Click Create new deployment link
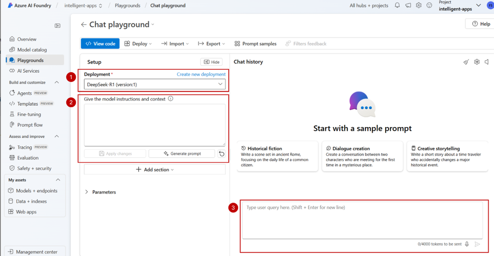The image size is (494, 256). pyautogui.click(x=201, y=74)
